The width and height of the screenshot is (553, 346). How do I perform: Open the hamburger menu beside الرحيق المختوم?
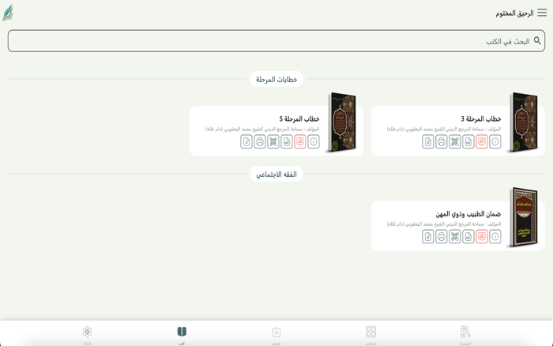click(x=542, y=13)
